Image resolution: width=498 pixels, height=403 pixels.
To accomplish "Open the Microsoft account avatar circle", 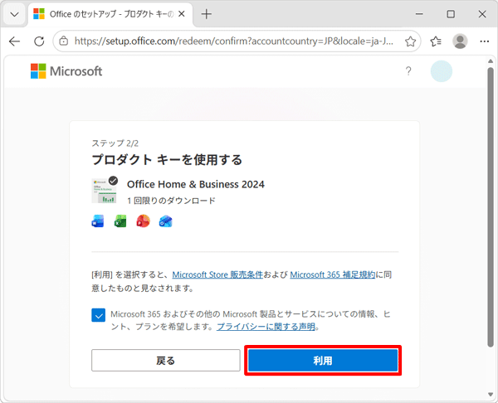I will 442,71.
